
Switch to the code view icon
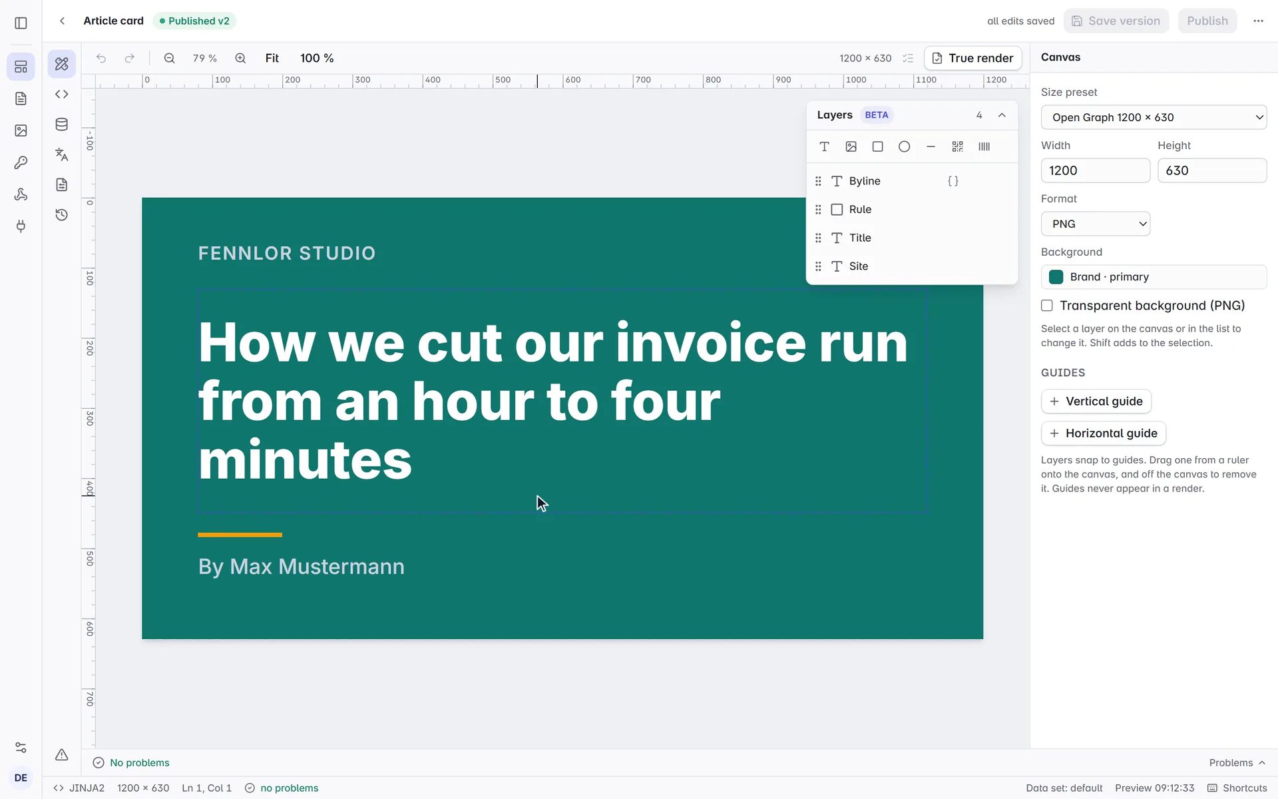pyautogui.click(x=61, y=94)
